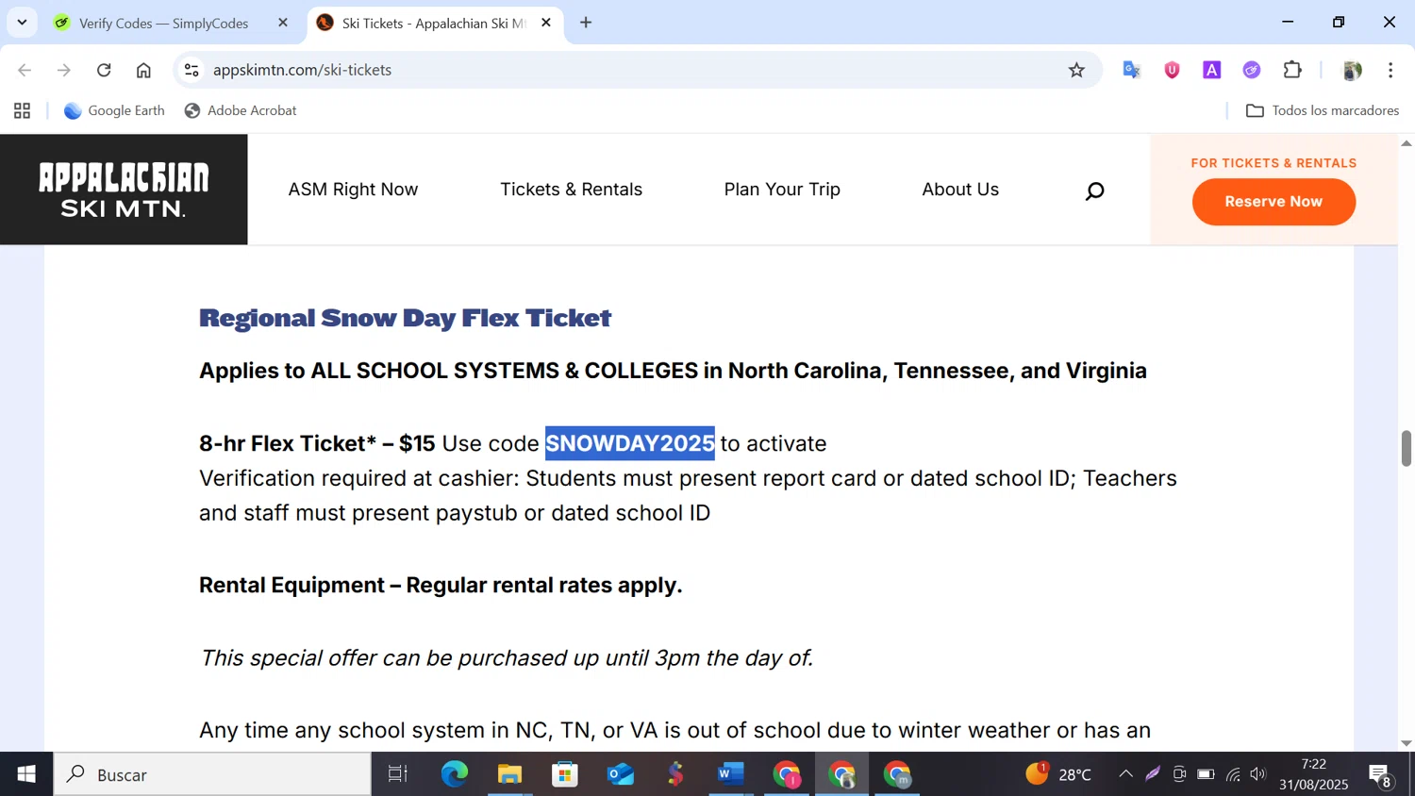
Task: Open the Chrome profile avatar
Action: pyautogui.click(x=1352, y=70)
